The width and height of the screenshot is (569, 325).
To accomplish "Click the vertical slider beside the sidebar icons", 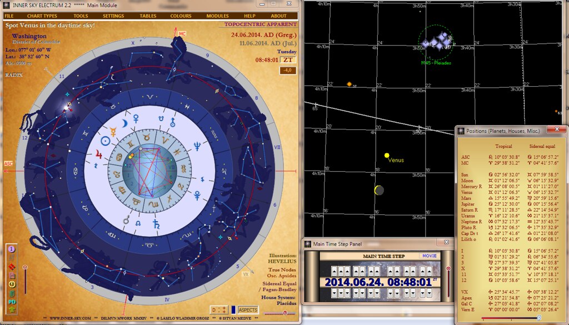I will point(25,279).
